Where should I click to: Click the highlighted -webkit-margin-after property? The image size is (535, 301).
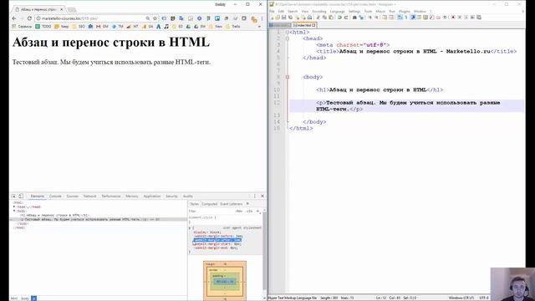[x=217, y=240]
